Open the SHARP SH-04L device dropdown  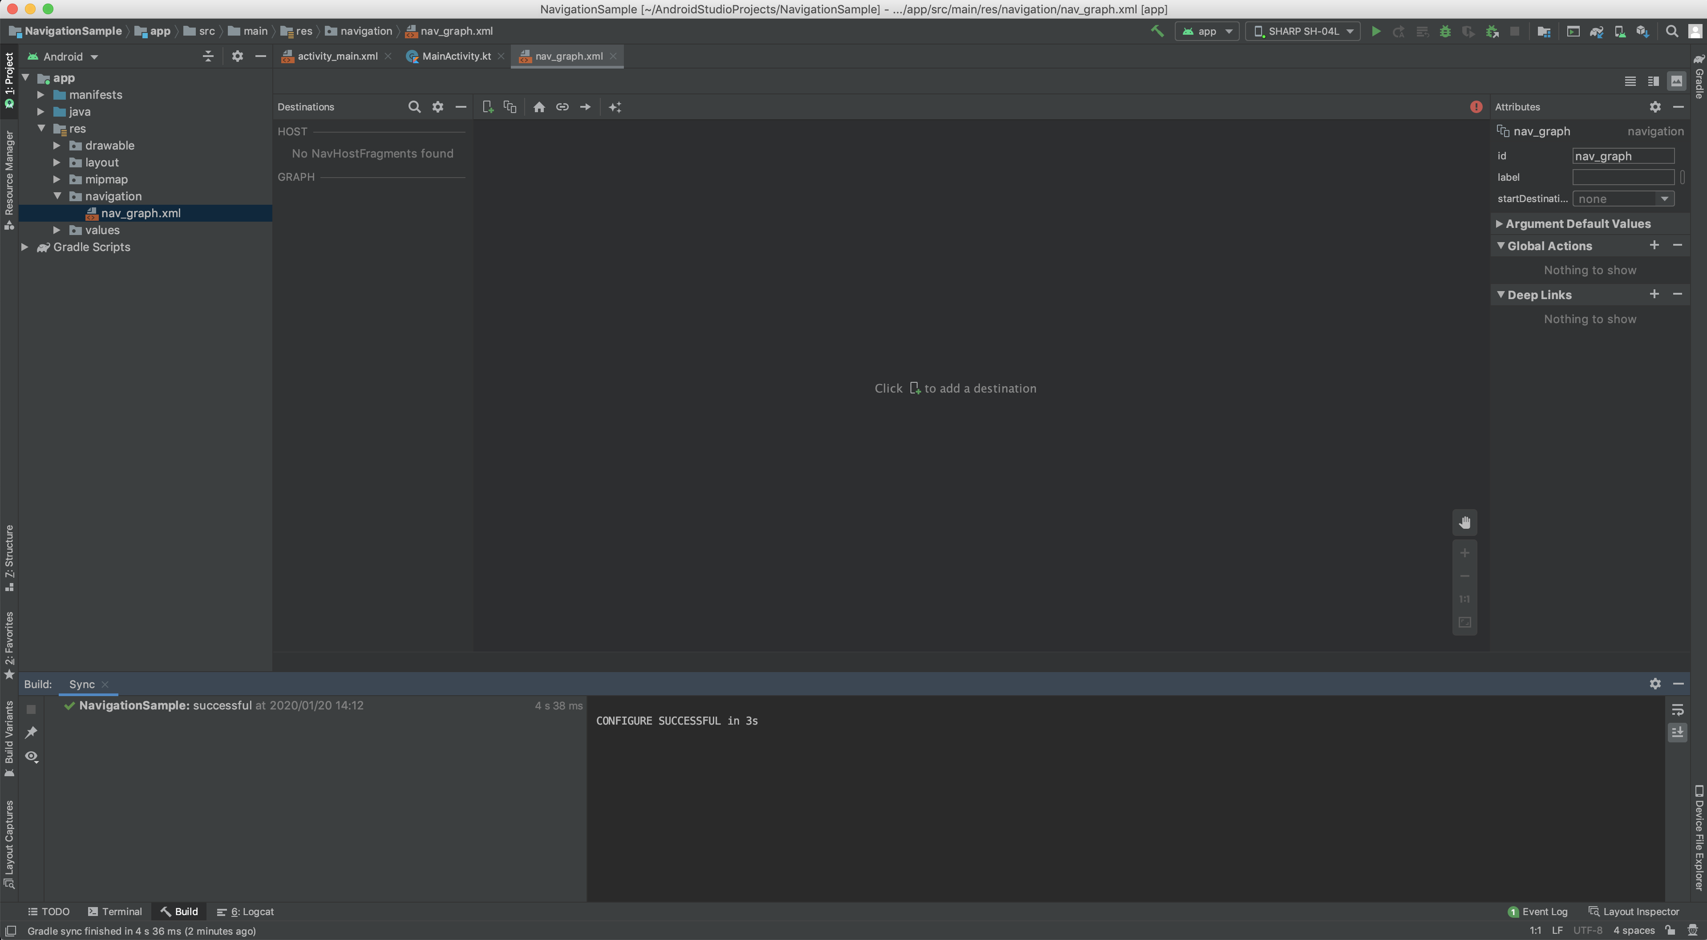coord(1303,31)
